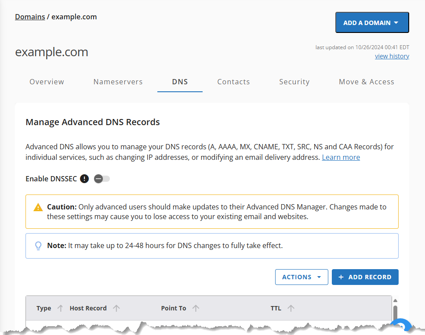
Task: Click the DNSSEC info icon
Action: tap(84, 179)
